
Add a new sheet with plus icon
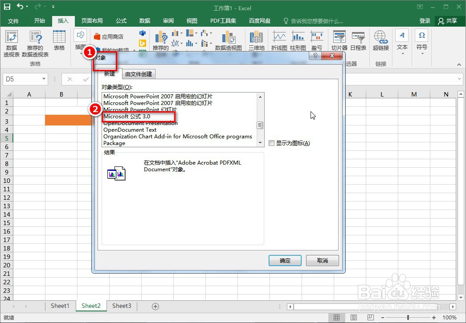click(x=155, y=307)
